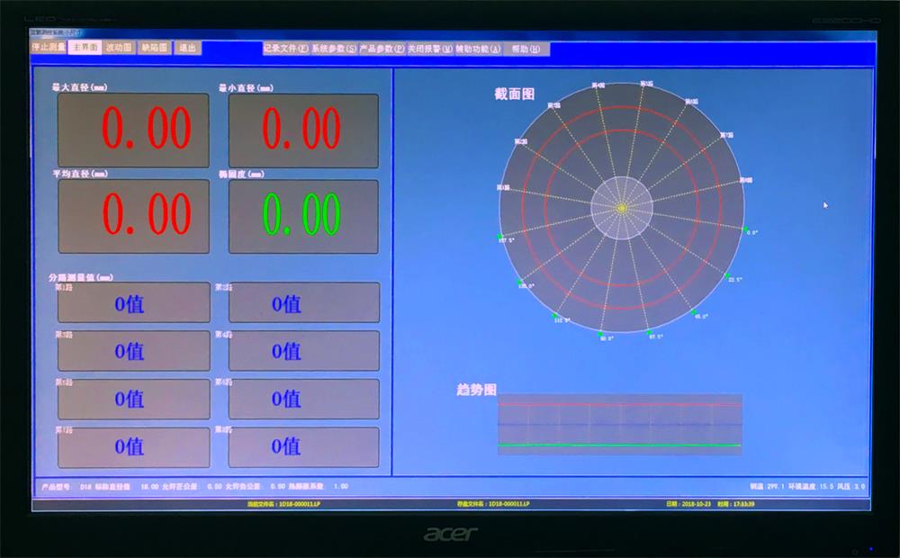900x558 pixels.
Task: Click the 平均直径 average diameter readout
Action: click(134, 216)
